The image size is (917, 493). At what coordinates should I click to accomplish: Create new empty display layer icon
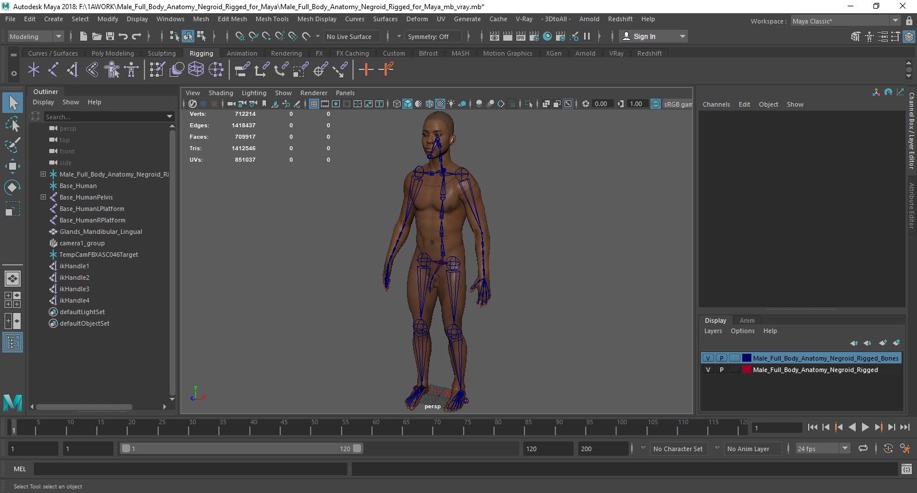click(x=883, y=343)
